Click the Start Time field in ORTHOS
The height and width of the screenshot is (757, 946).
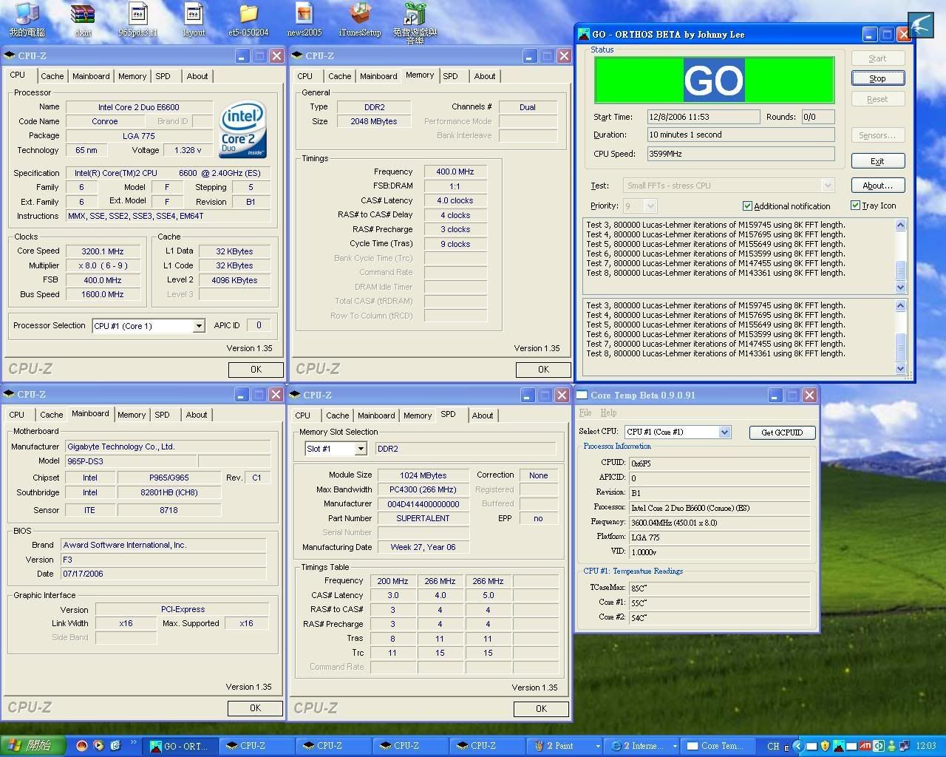(x=703, y=117)
